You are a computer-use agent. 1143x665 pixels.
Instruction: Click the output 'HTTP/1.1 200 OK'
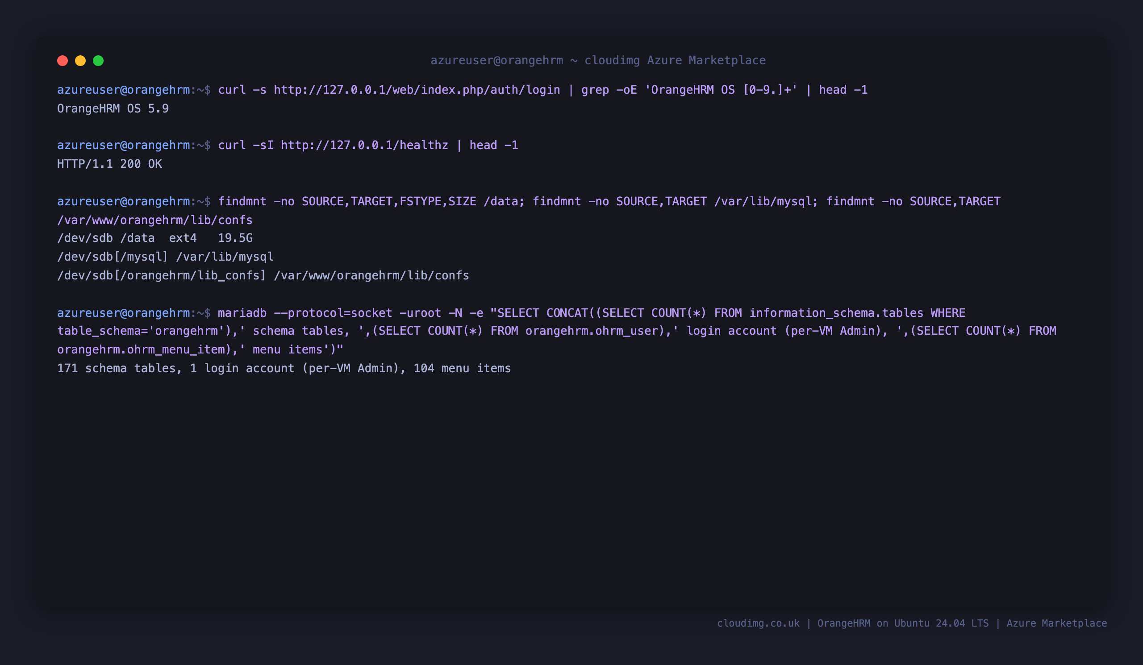coord(109,164)
